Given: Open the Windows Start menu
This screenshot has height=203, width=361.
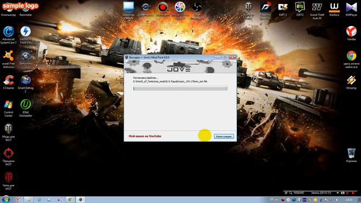Looking at the screenshot, I should pos(6,200).
